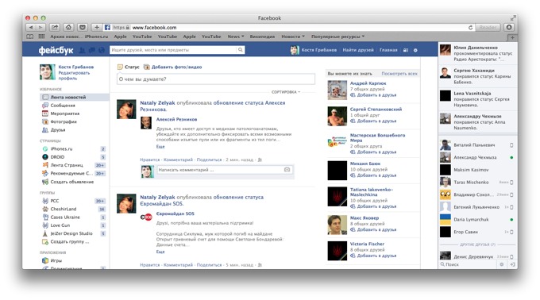Open the CheshirLand group
540x300 pixels.
tap(64, 209)
